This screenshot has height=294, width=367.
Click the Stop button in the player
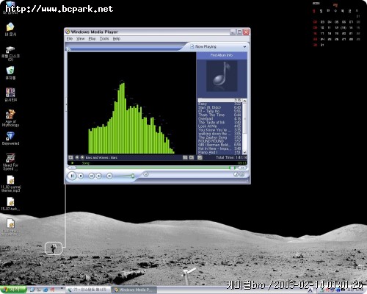(81, 176)
